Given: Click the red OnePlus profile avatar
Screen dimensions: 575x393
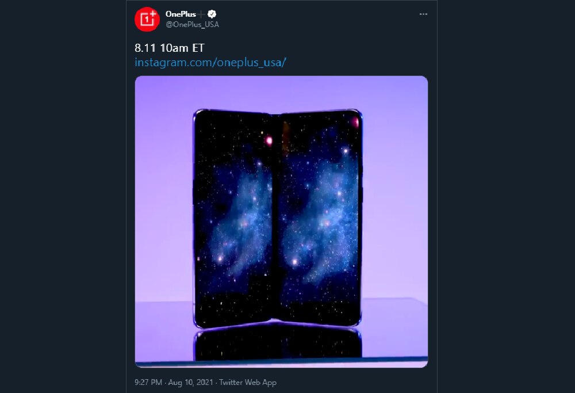Looking at the screenshot, I should pyautogui.click(x=147, y=19).
